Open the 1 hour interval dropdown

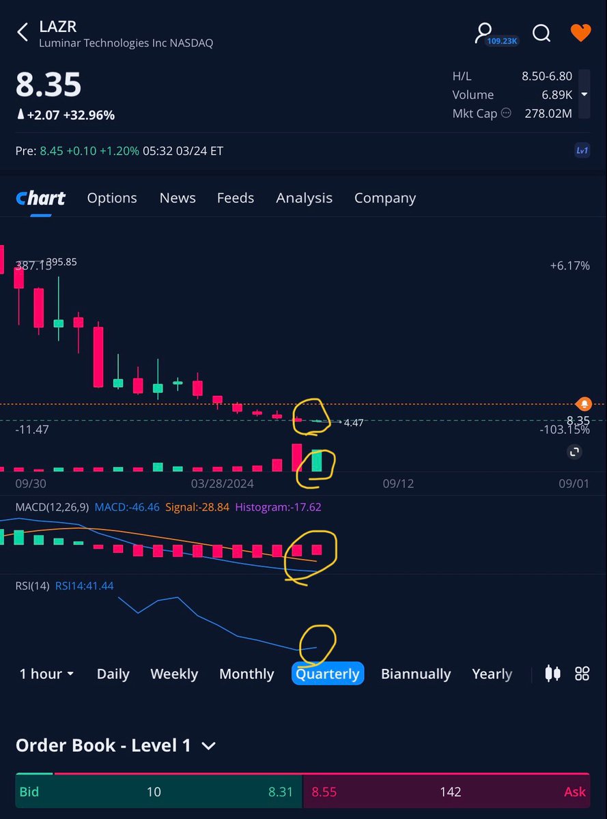click(x=46, y=674)
